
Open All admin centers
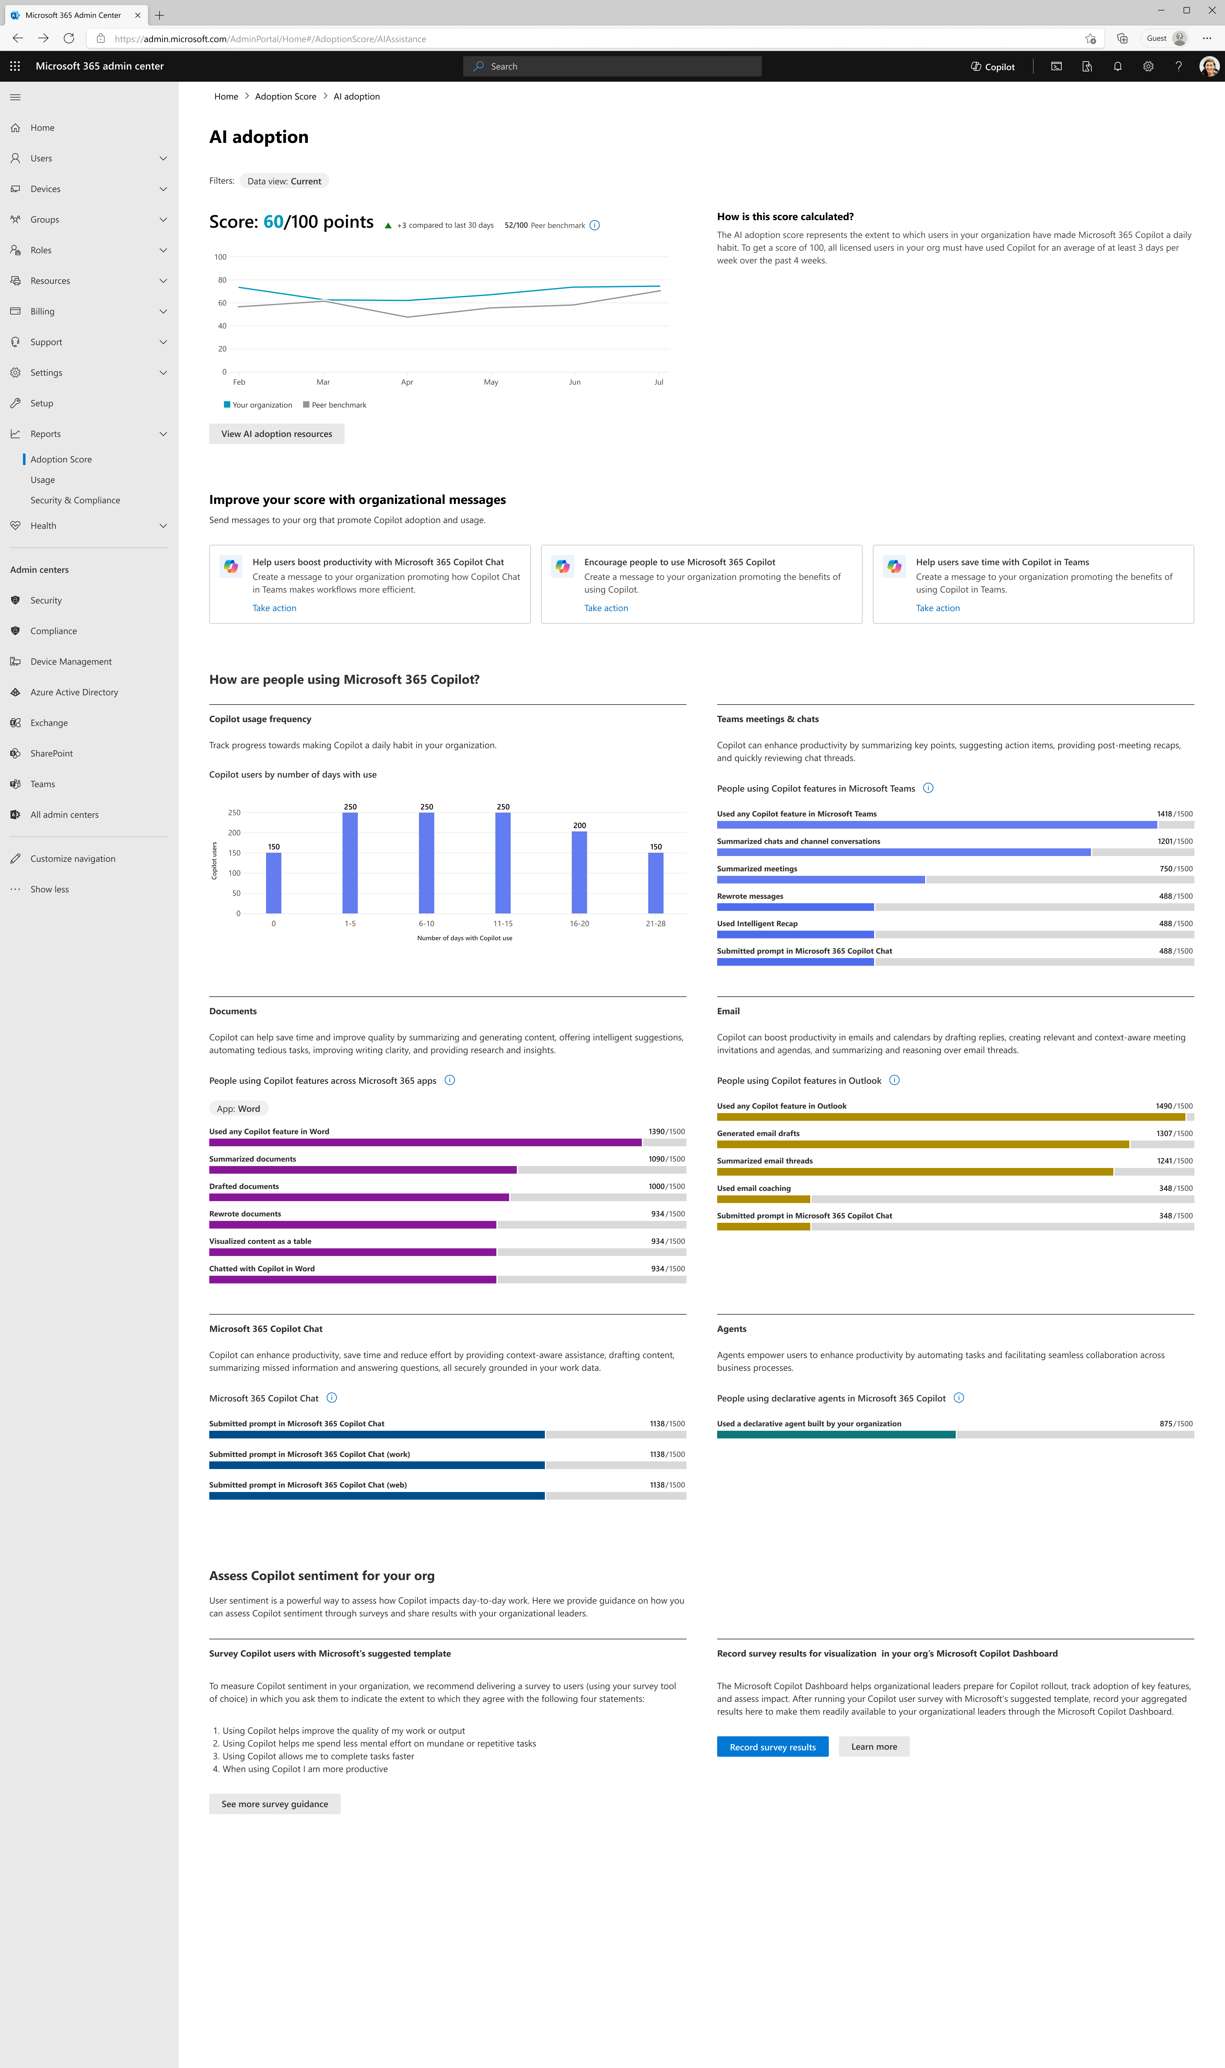(x=89, y=815)
